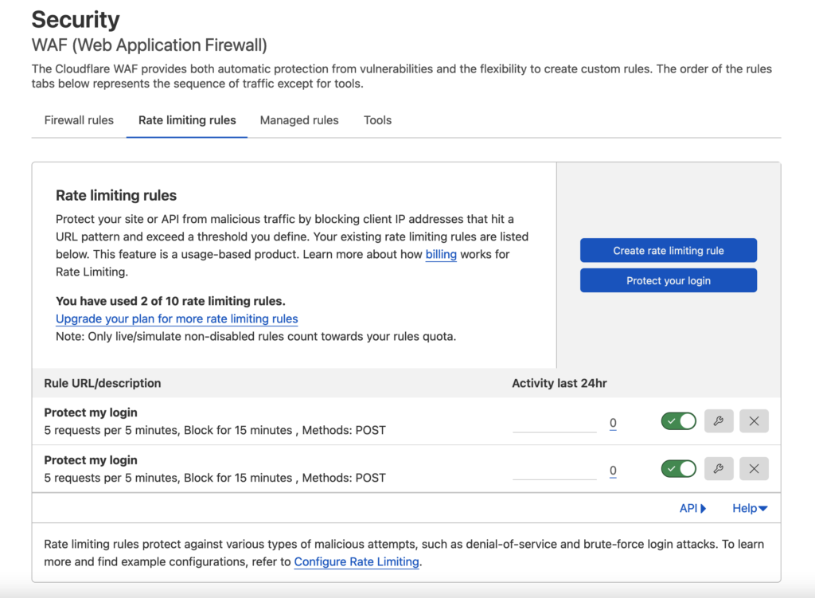
Task: Click the Protect your login button
Action: [669, 280]
